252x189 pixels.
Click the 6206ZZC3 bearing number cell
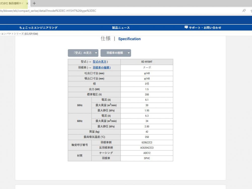click(147, 142)
